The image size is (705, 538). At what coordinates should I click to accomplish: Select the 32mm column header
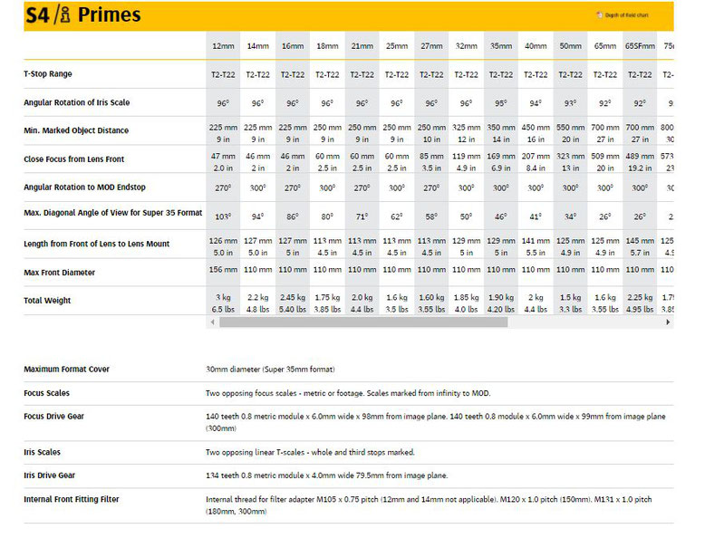click(467, 46)
